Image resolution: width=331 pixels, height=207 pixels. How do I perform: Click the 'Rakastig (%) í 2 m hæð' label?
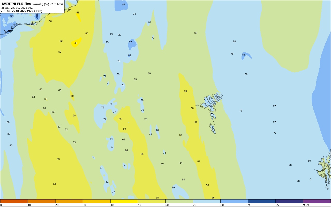tap(48, 4)
